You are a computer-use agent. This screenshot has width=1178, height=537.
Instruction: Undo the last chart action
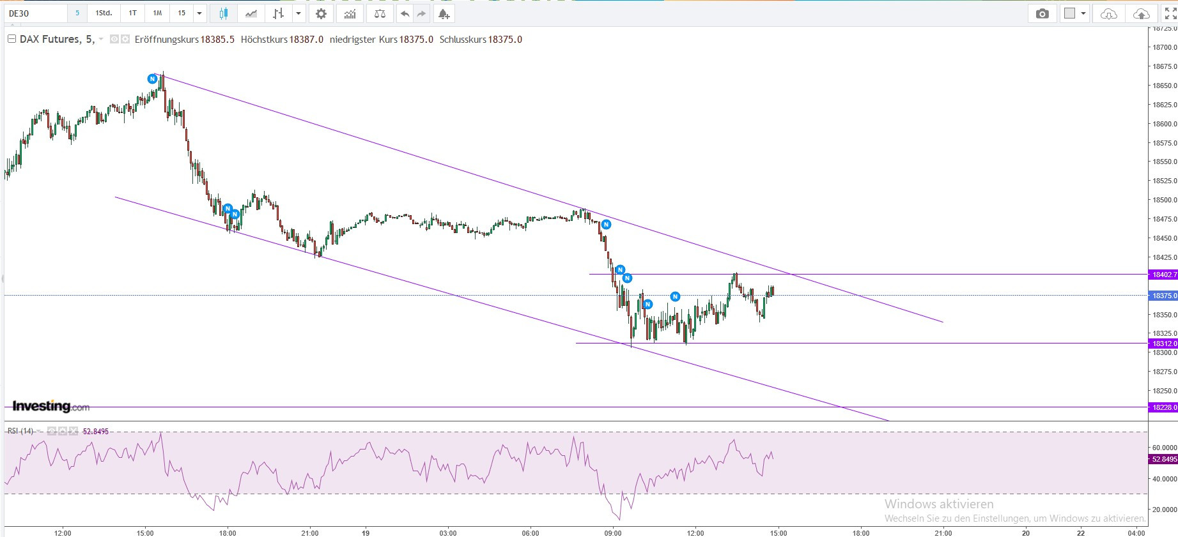coord(405,13)
